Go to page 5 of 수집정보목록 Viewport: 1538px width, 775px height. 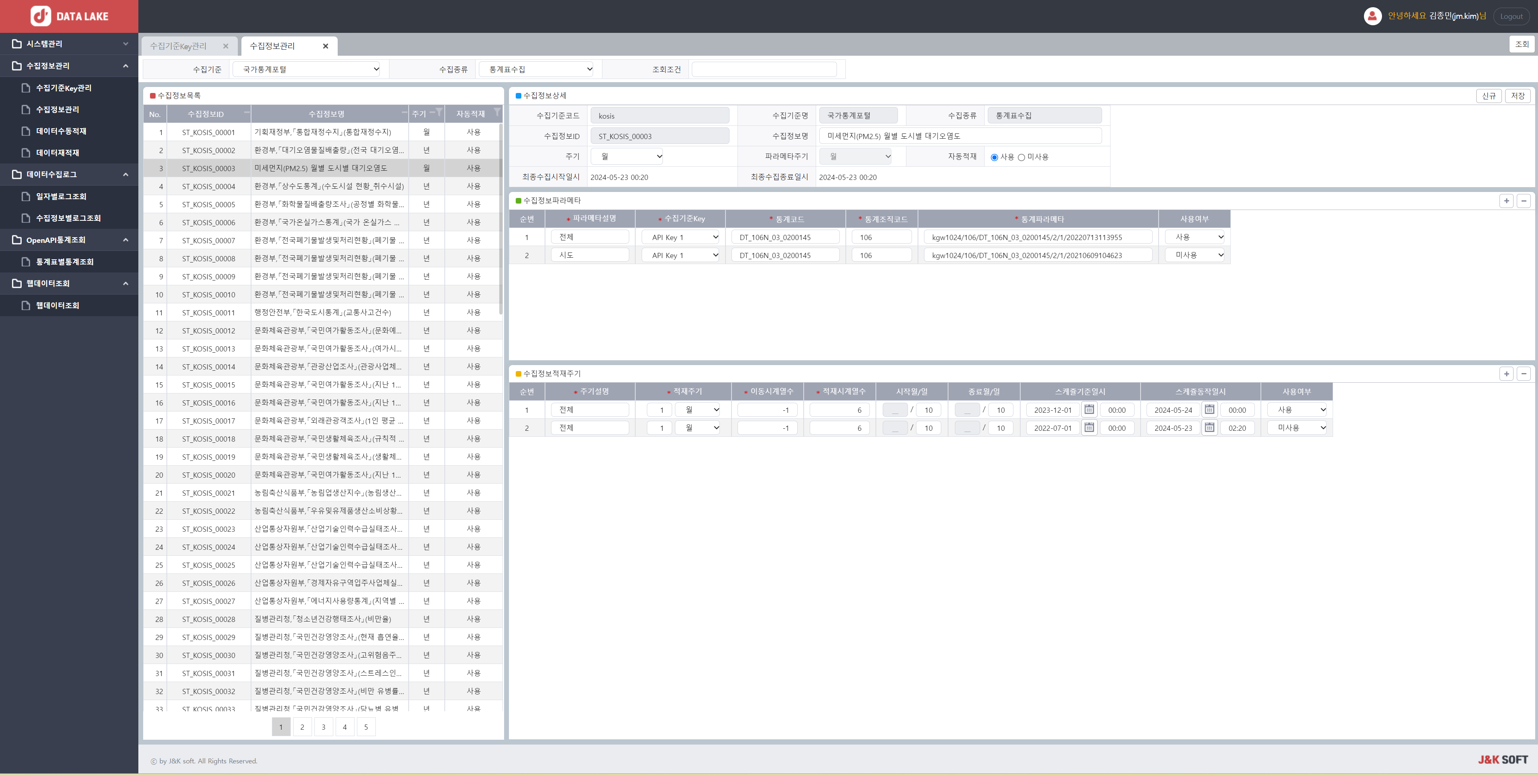[366, 727]
